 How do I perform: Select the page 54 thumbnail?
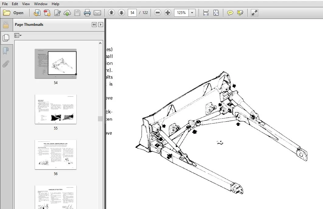click(x=56, y=63)
